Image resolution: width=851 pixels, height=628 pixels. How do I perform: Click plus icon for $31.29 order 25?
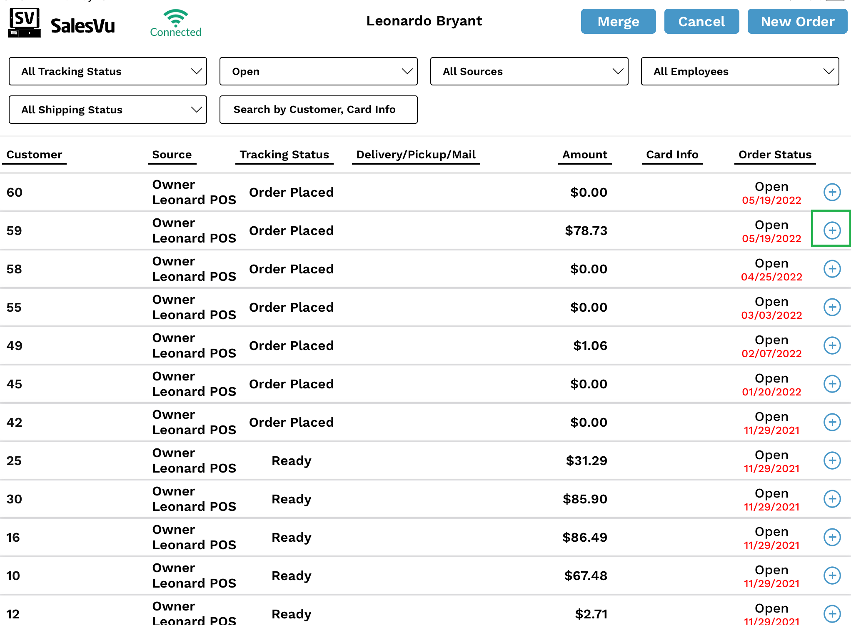[x=832, y=460]
